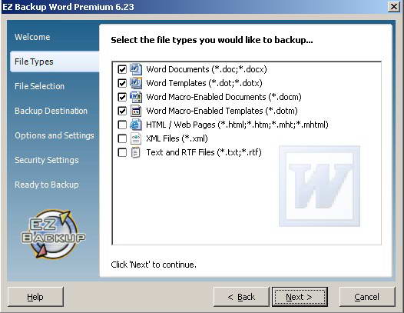Screen dimensions: 404x313
Task: Click the Cancel button
Action: coord(367,297)
